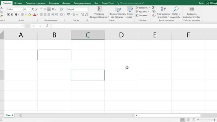Viewport: 217px width, 122px height.
Task: Switch to the Формулы tab
Action: (x=54, y=3)
